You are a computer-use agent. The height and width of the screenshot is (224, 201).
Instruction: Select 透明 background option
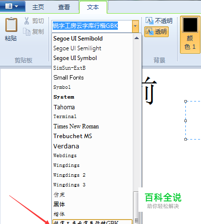pos(156,32)
